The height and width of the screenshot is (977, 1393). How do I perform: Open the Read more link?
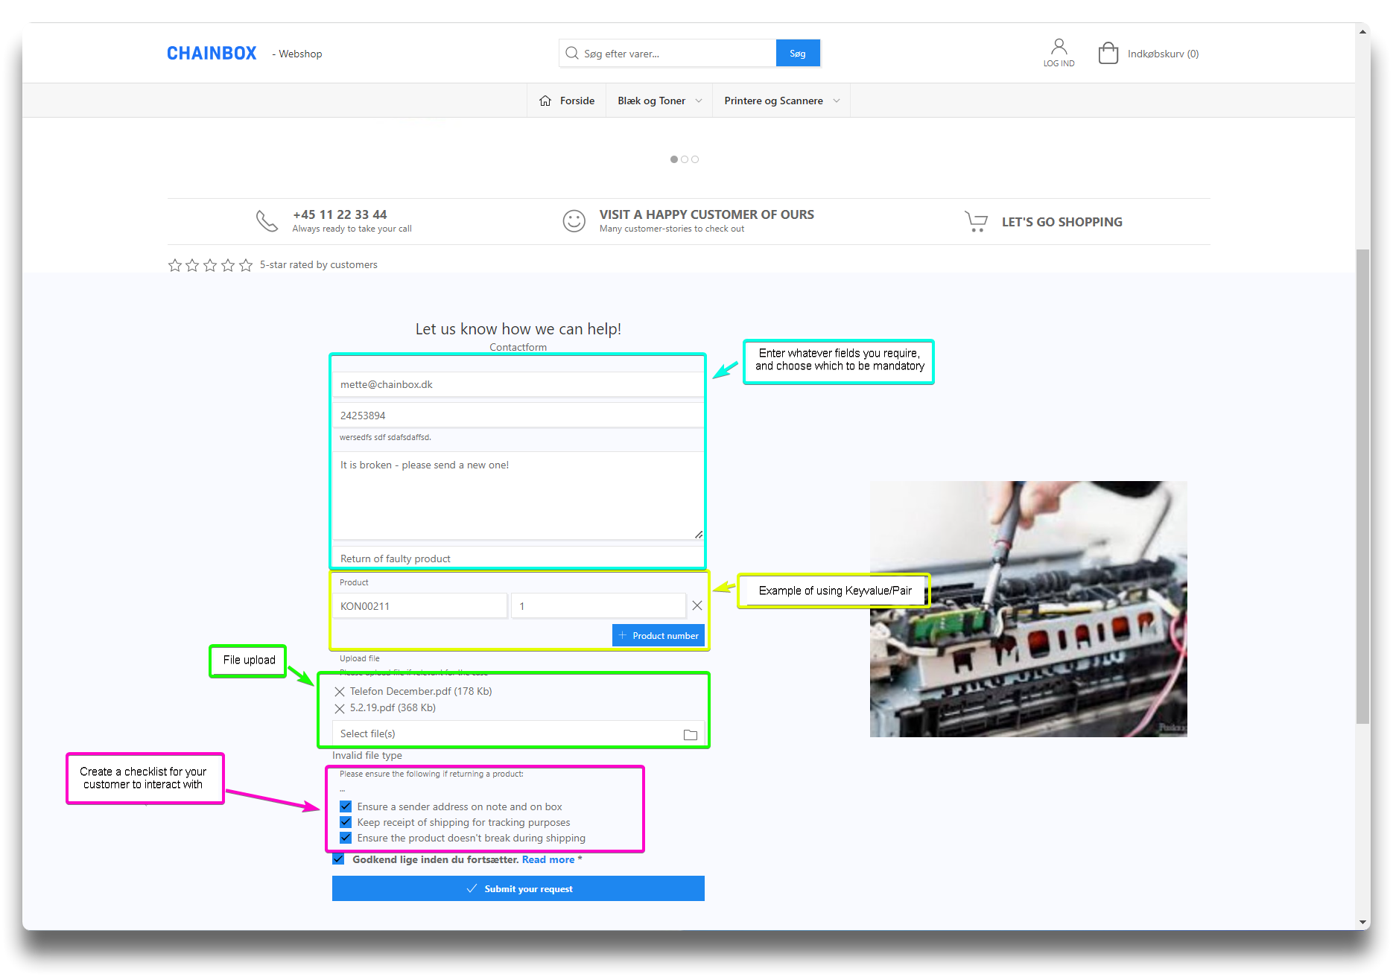[x=548, y=859]
